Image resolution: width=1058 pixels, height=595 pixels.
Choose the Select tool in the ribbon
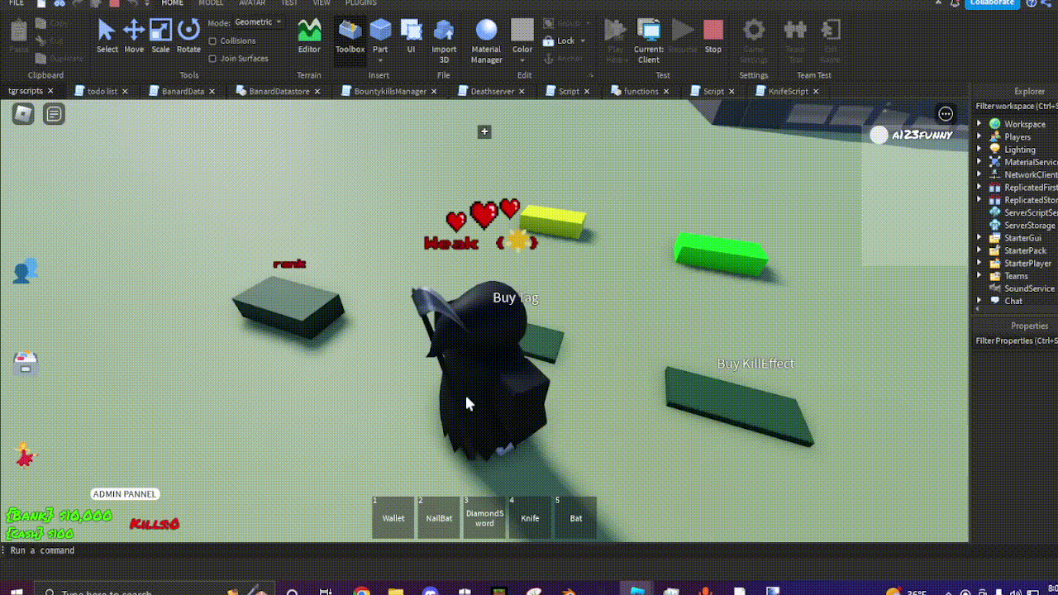point(107,36)
